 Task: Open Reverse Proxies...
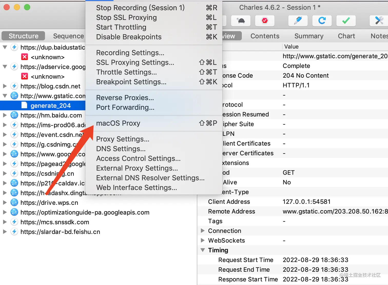pyautogui.click(x=154, y=98)
